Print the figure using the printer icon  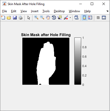(x=21, y=18)
